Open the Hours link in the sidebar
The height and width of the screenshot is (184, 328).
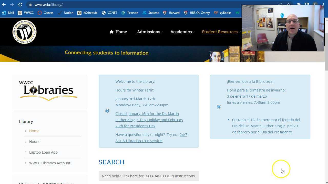pos(34,142)
